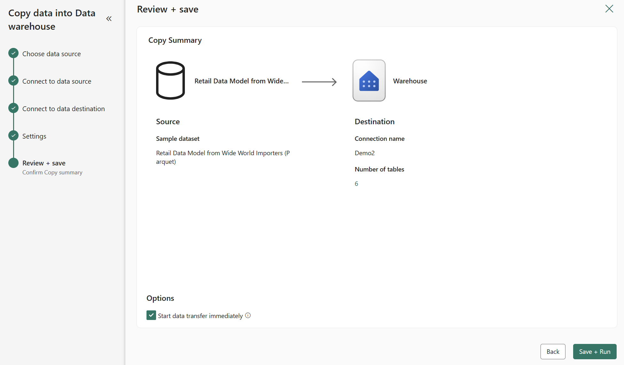Click the Back button

pos(553,351)
